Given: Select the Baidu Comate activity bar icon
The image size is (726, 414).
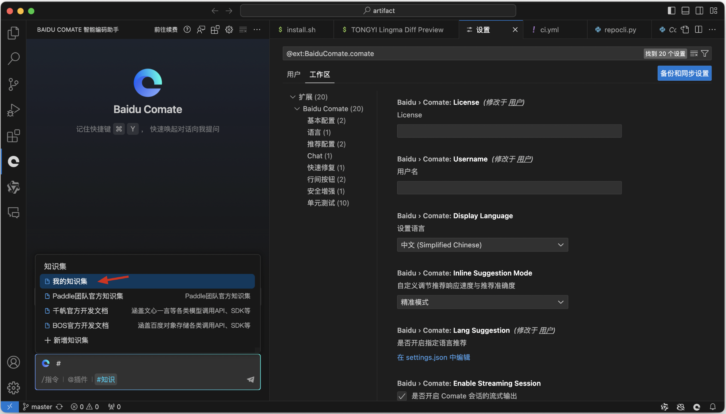Looking at the screenshot, I should click(x=13, y=161).
